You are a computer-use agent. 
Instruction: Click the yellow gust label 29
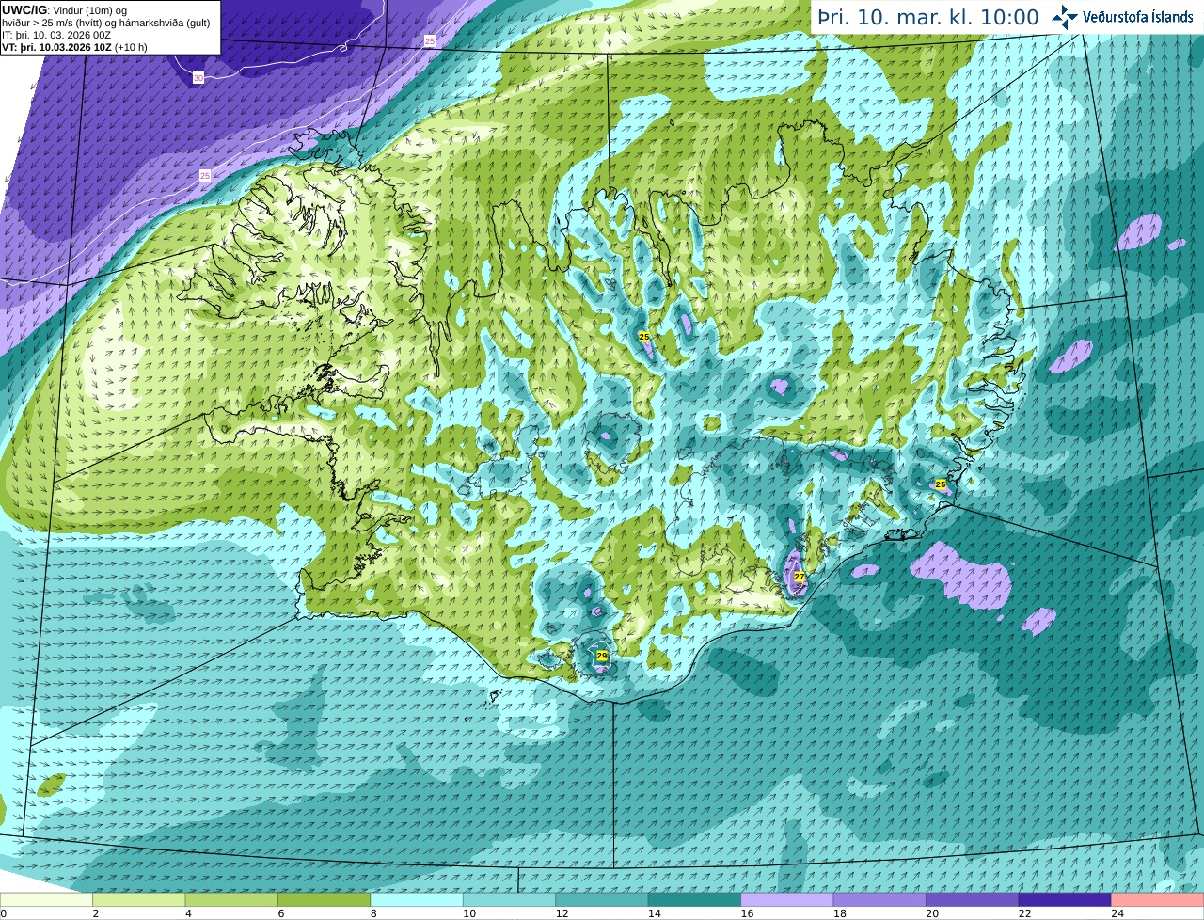coord(602,657)
